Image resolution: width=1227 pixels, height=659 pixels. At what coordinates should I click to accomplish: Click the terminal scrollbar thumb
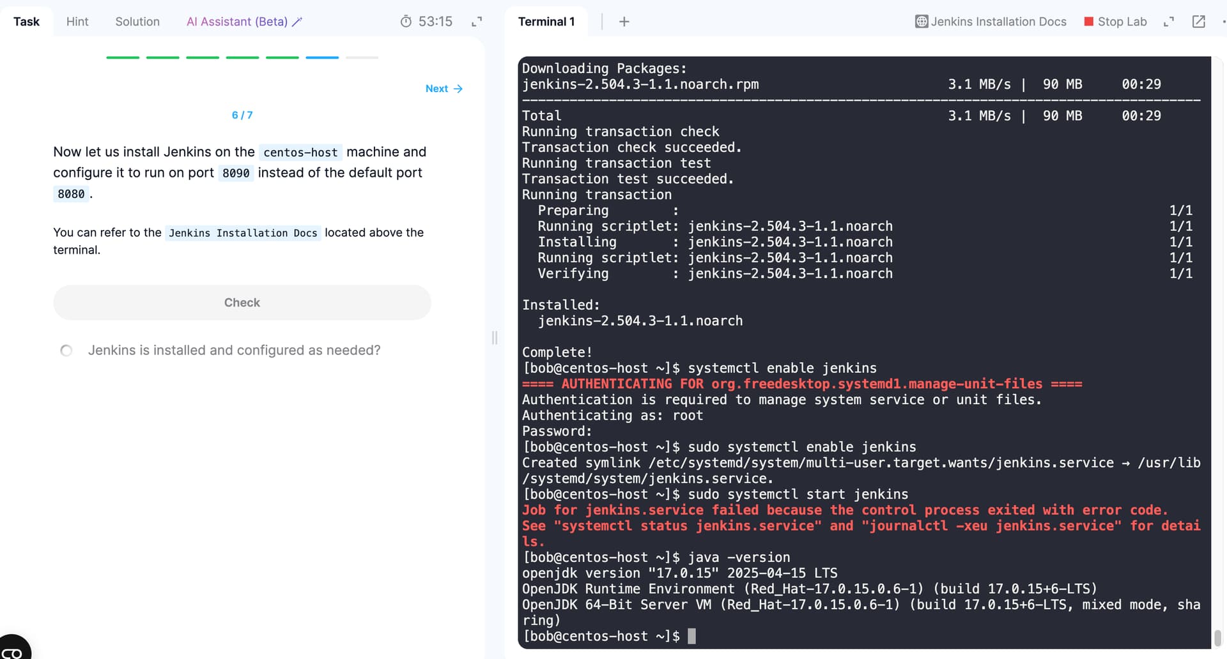(1217, 638)
